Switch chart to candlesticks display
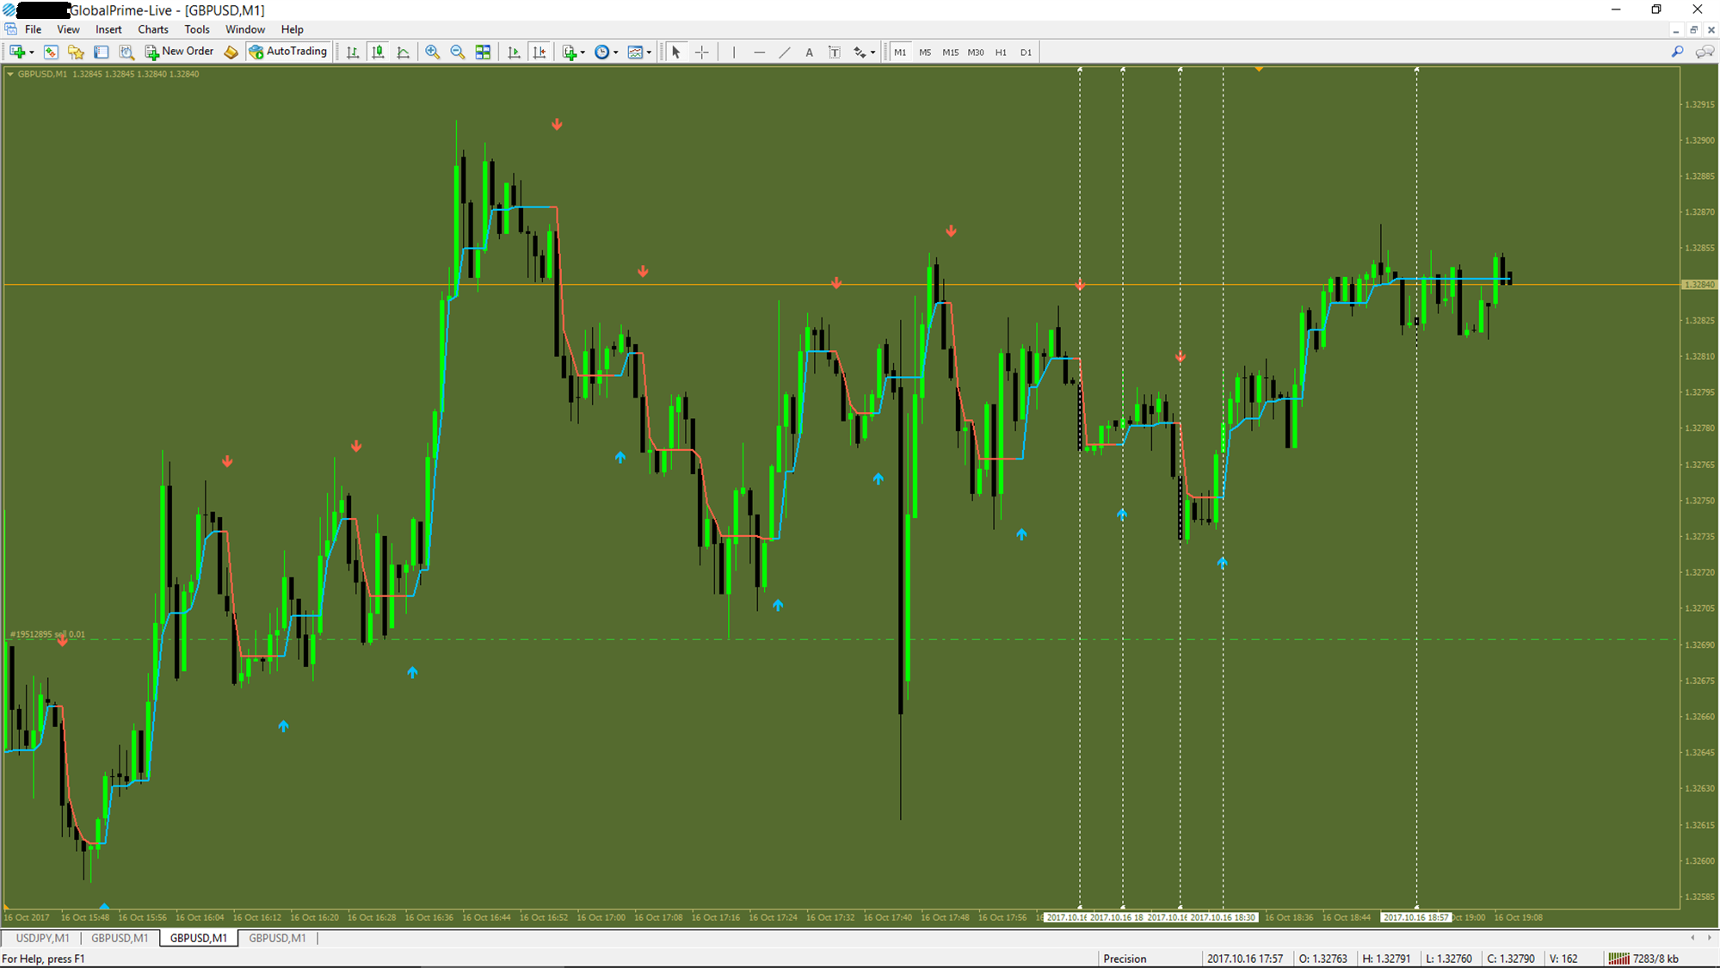 click(378, 52)
